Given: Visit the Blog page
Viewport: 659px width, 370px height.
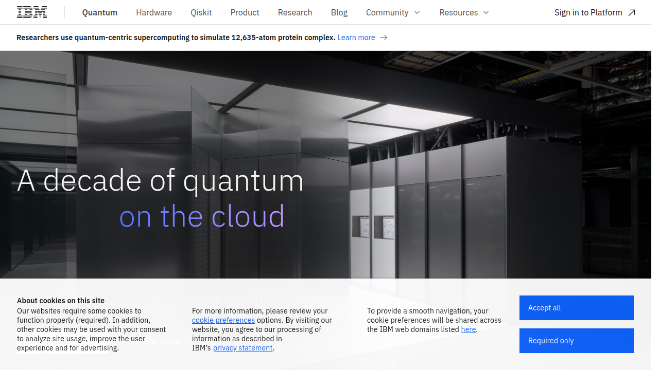Looking at the screenshot, I should click(339, 12).
